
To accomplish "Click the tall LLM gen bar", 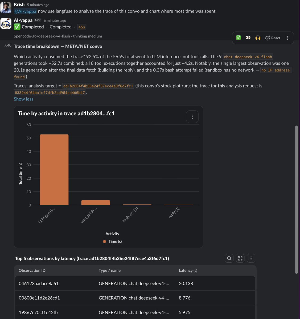I will [x=54, y=170].
